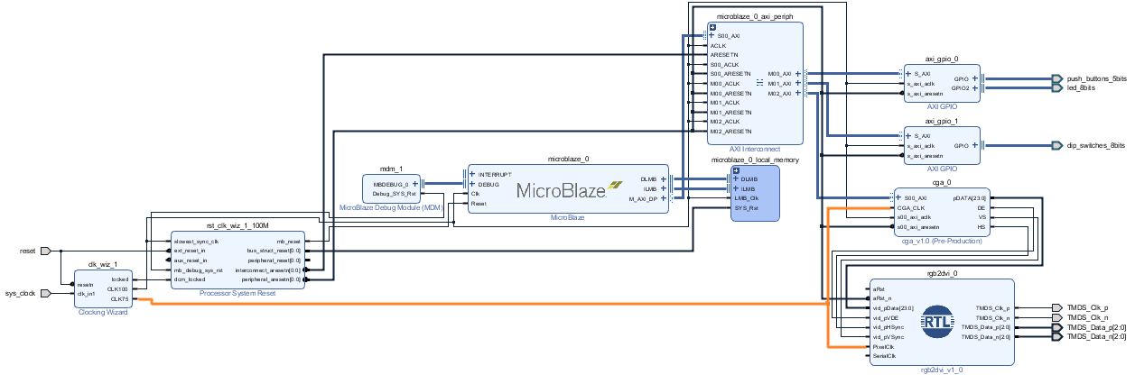Expand the microblaze_0_axi_periph block hierarchy
Viewport: 1135px width, 384px height.
(x=712, y=26)
